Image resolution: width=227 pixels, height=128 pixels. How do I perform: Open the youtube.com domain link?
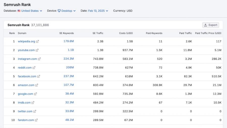(x=26, y=50)
